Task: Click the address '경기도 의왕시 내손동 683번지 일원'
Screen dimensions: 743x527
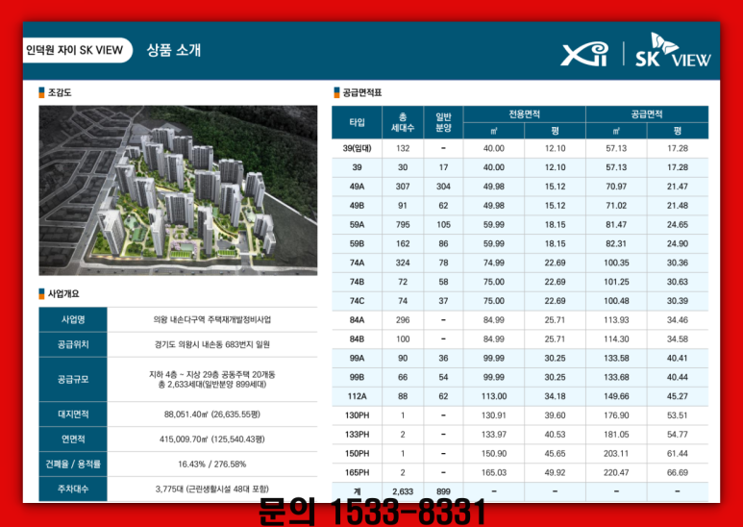Action: coord(212,344)
